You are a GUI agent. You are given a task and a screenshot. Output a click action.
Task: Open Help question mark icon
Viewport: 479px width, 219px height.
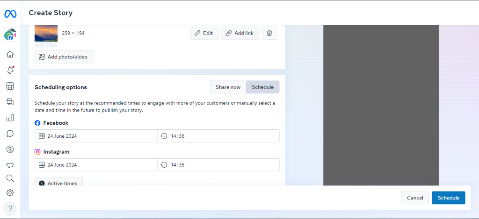click(10, 209)
